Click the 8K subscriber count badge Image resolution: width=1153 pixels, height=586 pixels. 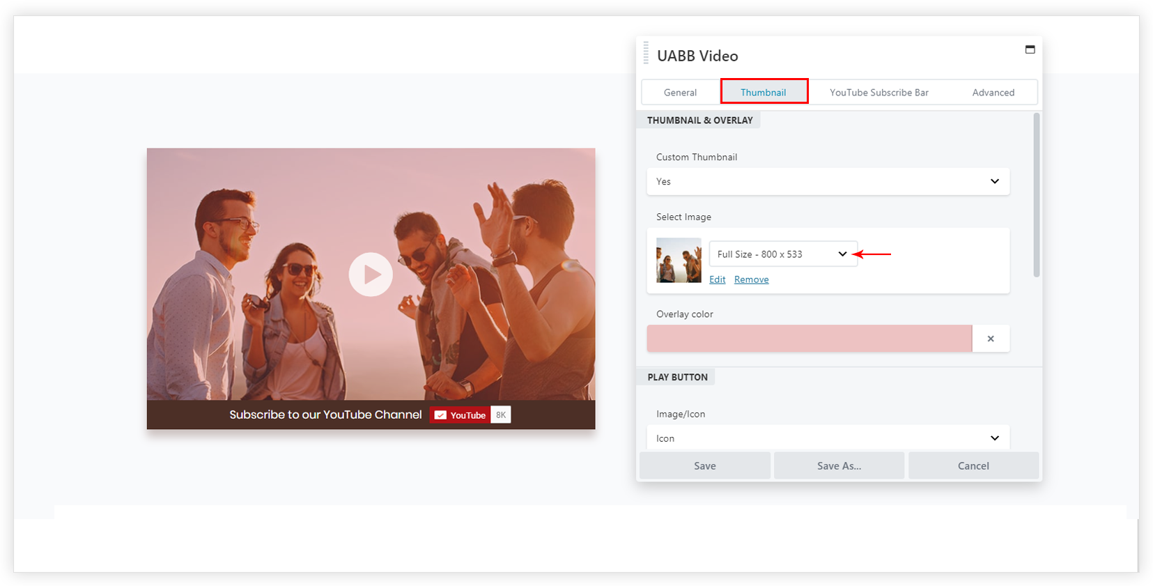(501, 415)
